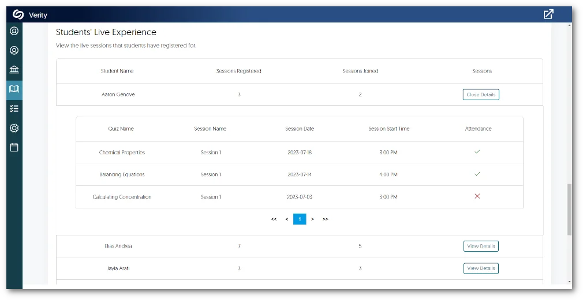Select page 1 in pagination
The width and height of the screenshot is (583, 300).
(300, 219)
